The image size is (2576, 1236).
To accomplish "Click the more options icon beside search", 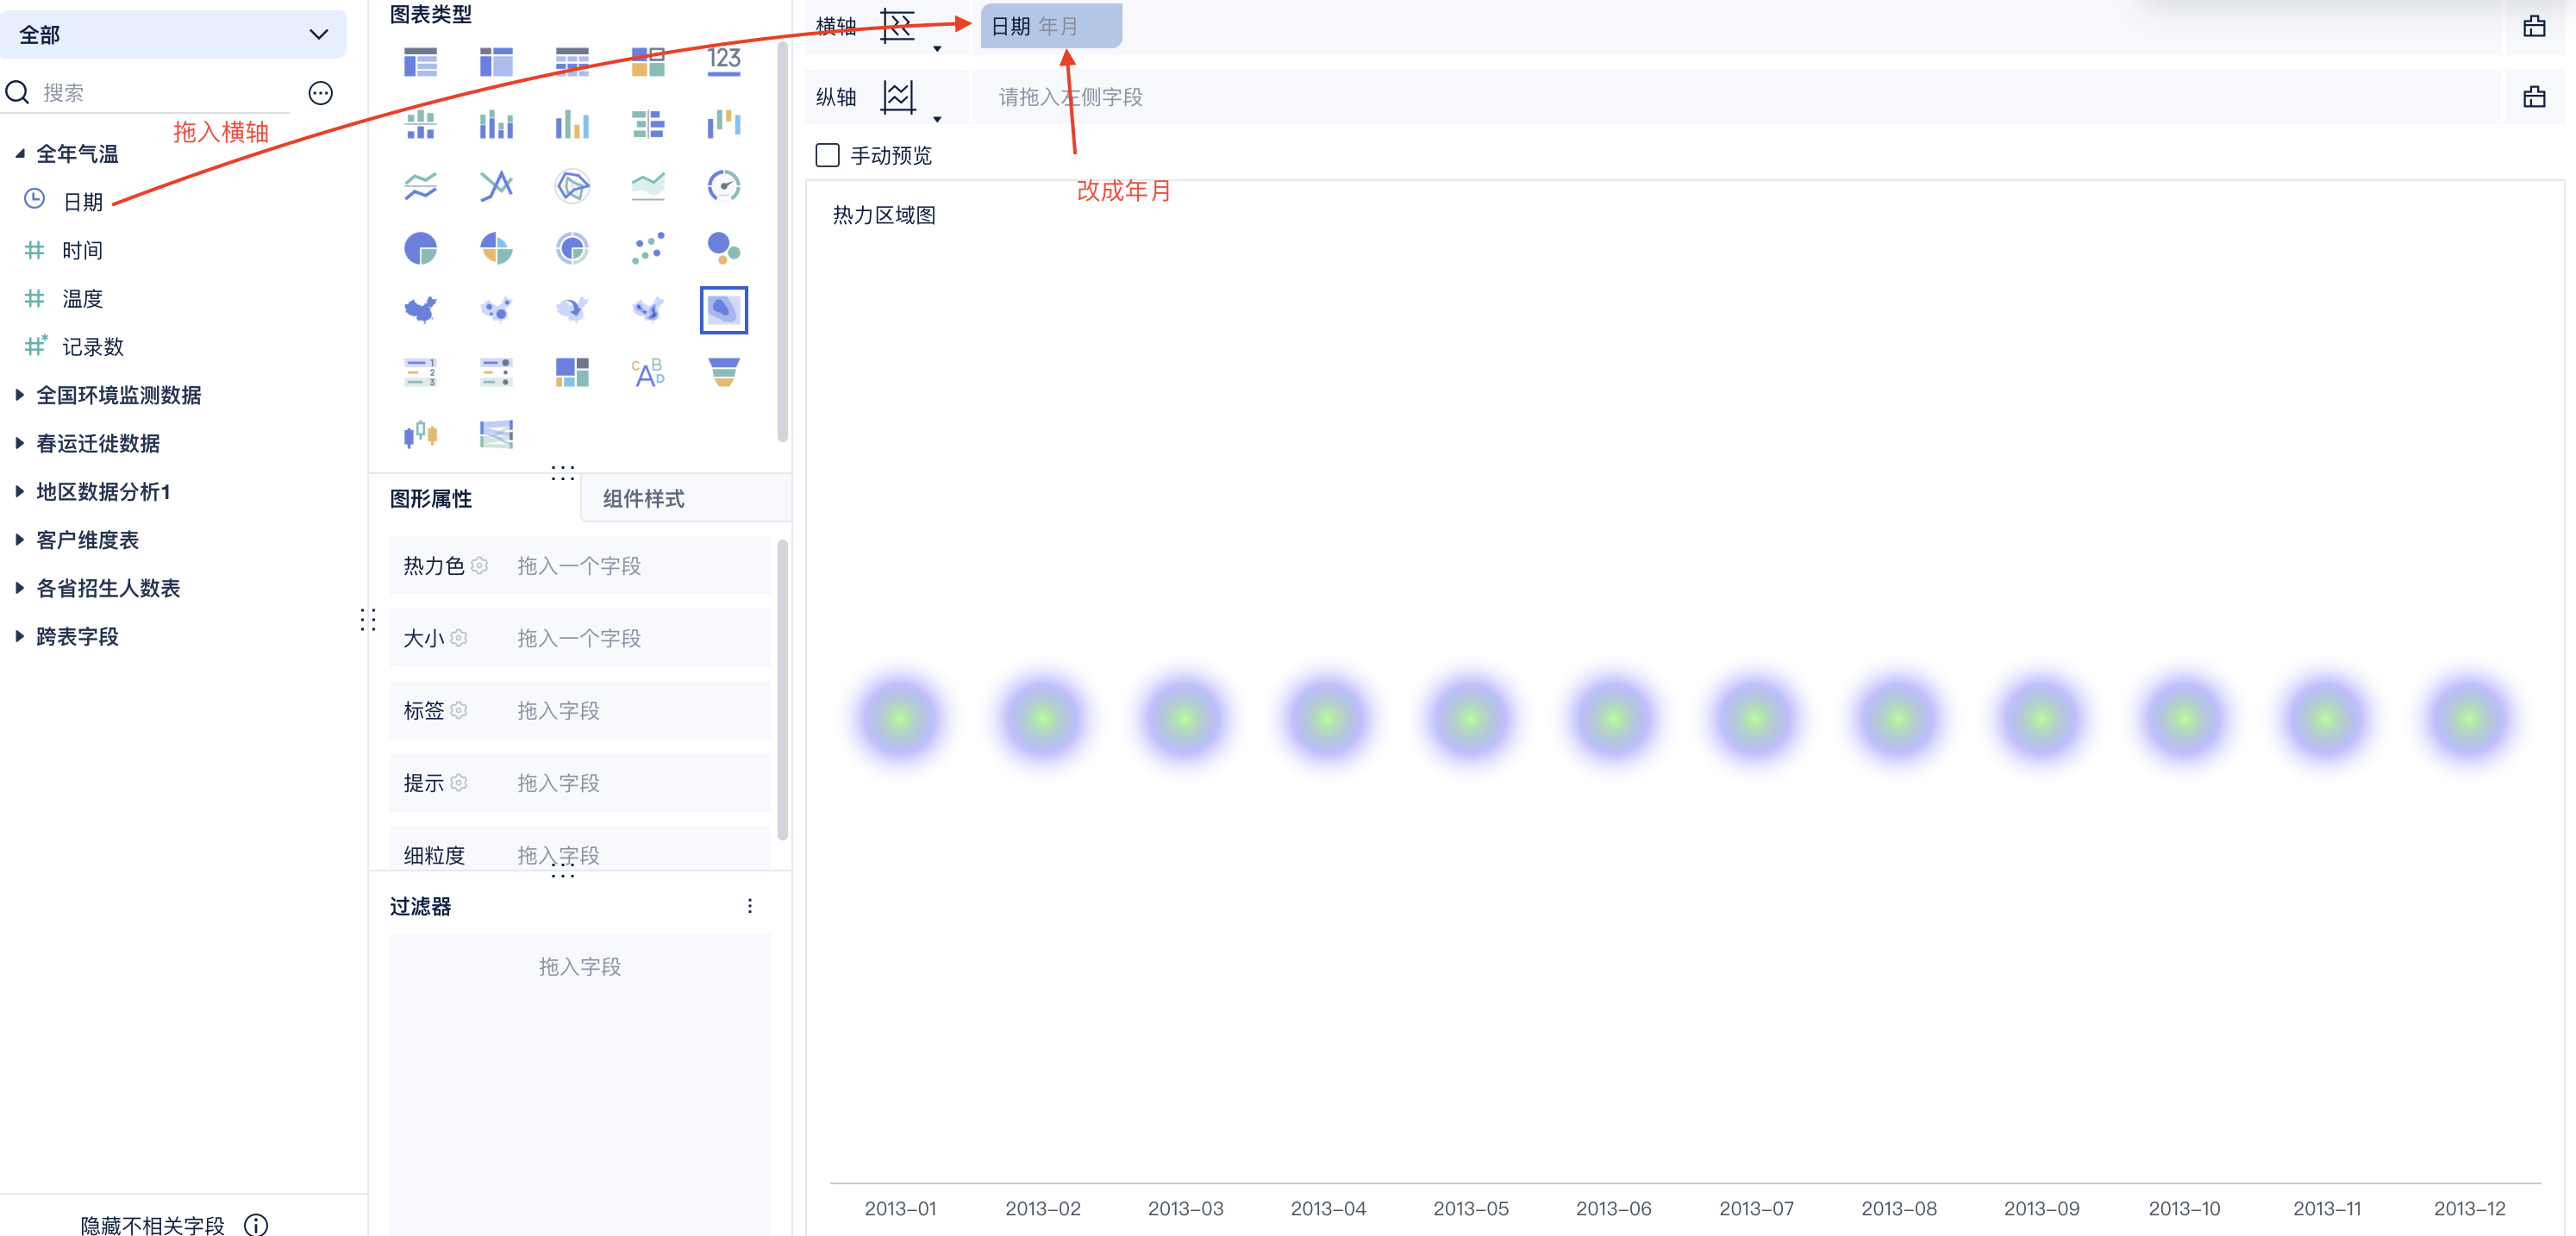I will (x=320, y=93).
